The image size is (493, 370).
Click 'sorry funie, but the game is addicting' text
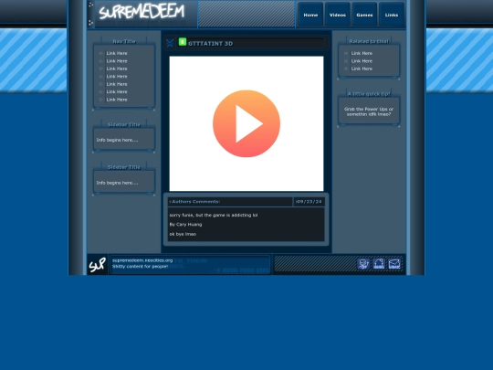pyautogui.click(x=214, y=216)
